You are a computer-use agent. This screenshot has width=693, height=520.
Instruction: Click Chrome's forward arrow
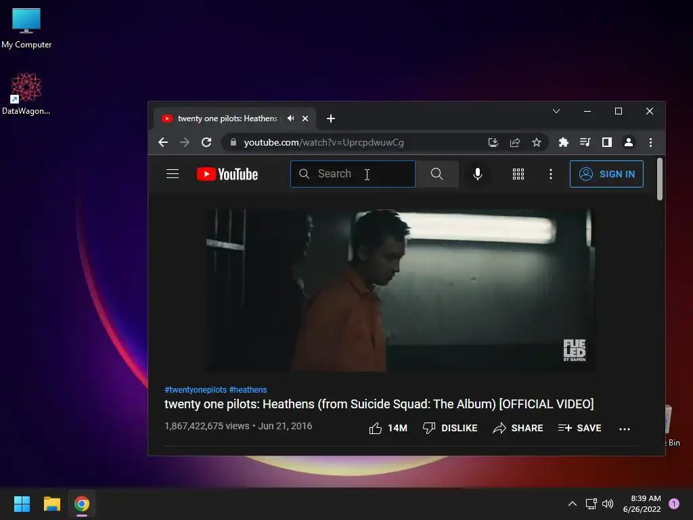click(185, 142)
